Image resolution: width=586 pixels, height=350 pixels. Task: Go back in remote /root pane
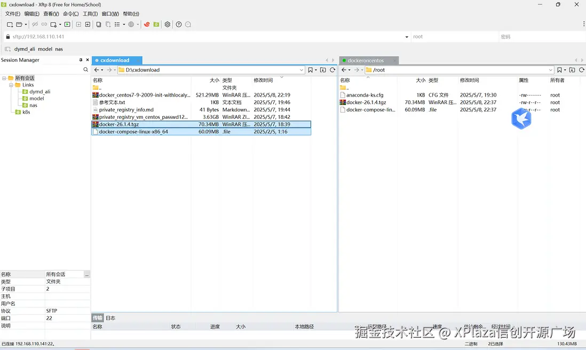[344, 70]
